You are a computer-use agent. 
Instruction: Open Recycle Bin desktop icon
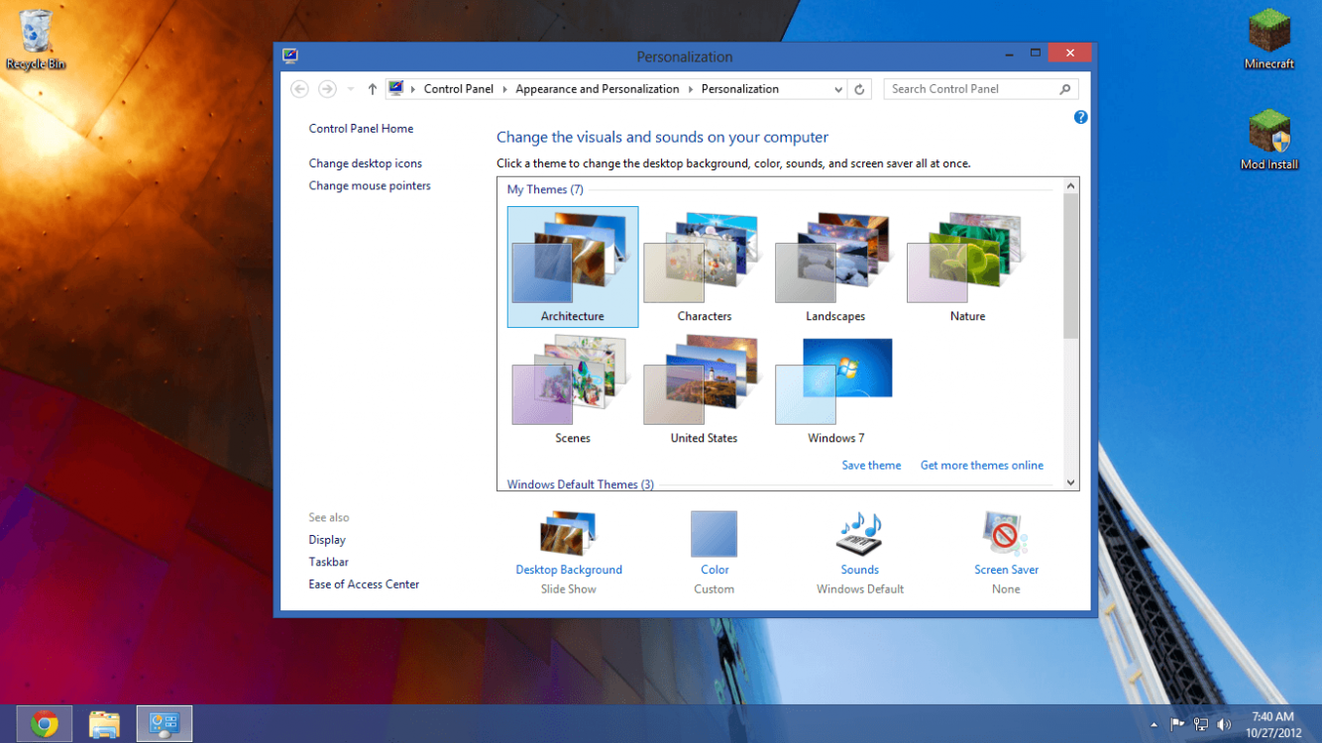pyautogui.click(x=36, y=40)
